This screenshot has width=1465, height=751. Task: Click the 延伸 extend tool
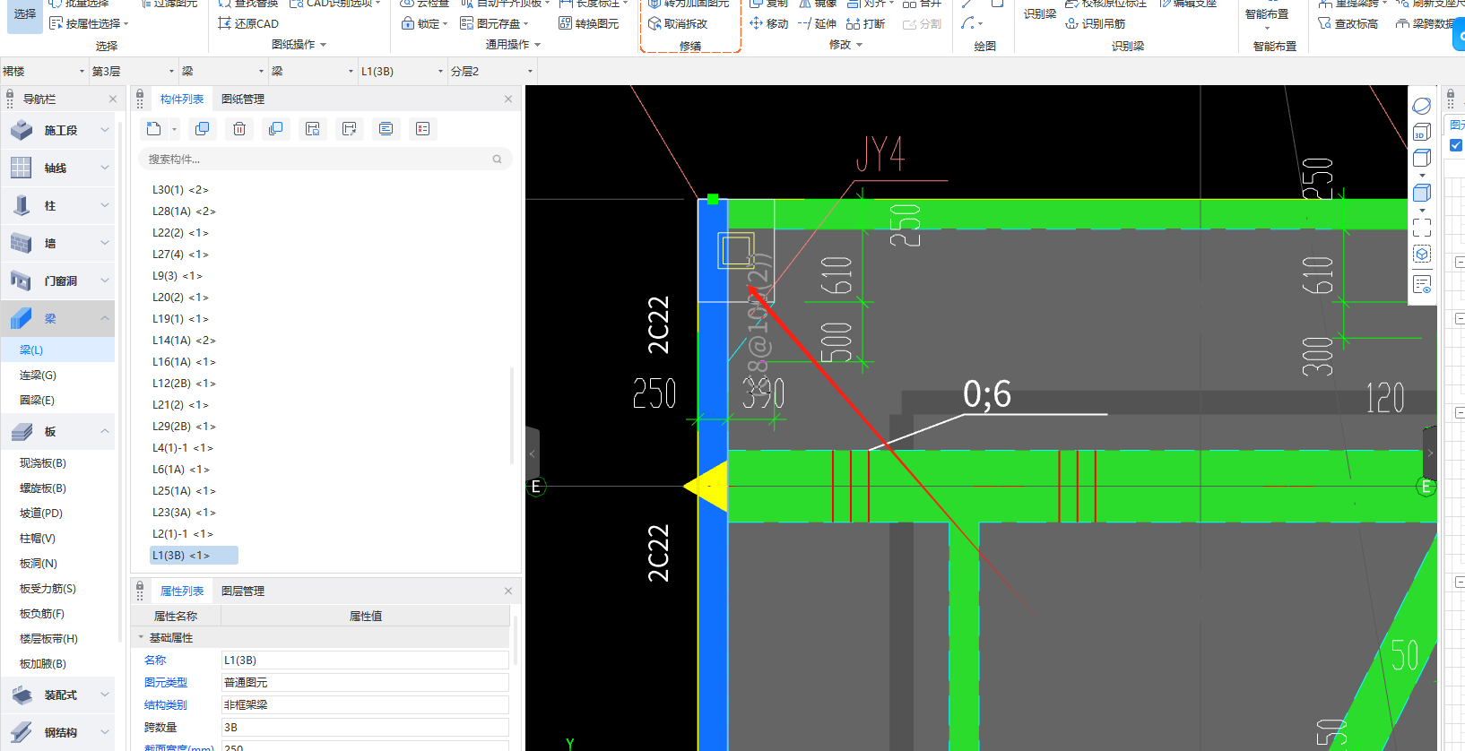tap(817, 23)
